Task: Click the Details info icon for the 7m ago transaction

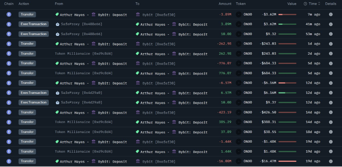Action: [x=331, y=14]
